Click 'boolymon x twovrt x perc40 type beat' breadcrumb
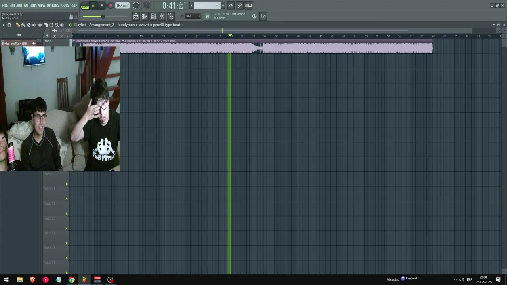507x285 pixels. [x=149, y=25]
